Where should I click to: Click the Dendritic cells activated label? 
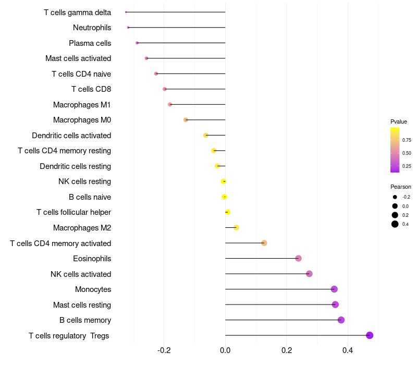pos(71,136)
